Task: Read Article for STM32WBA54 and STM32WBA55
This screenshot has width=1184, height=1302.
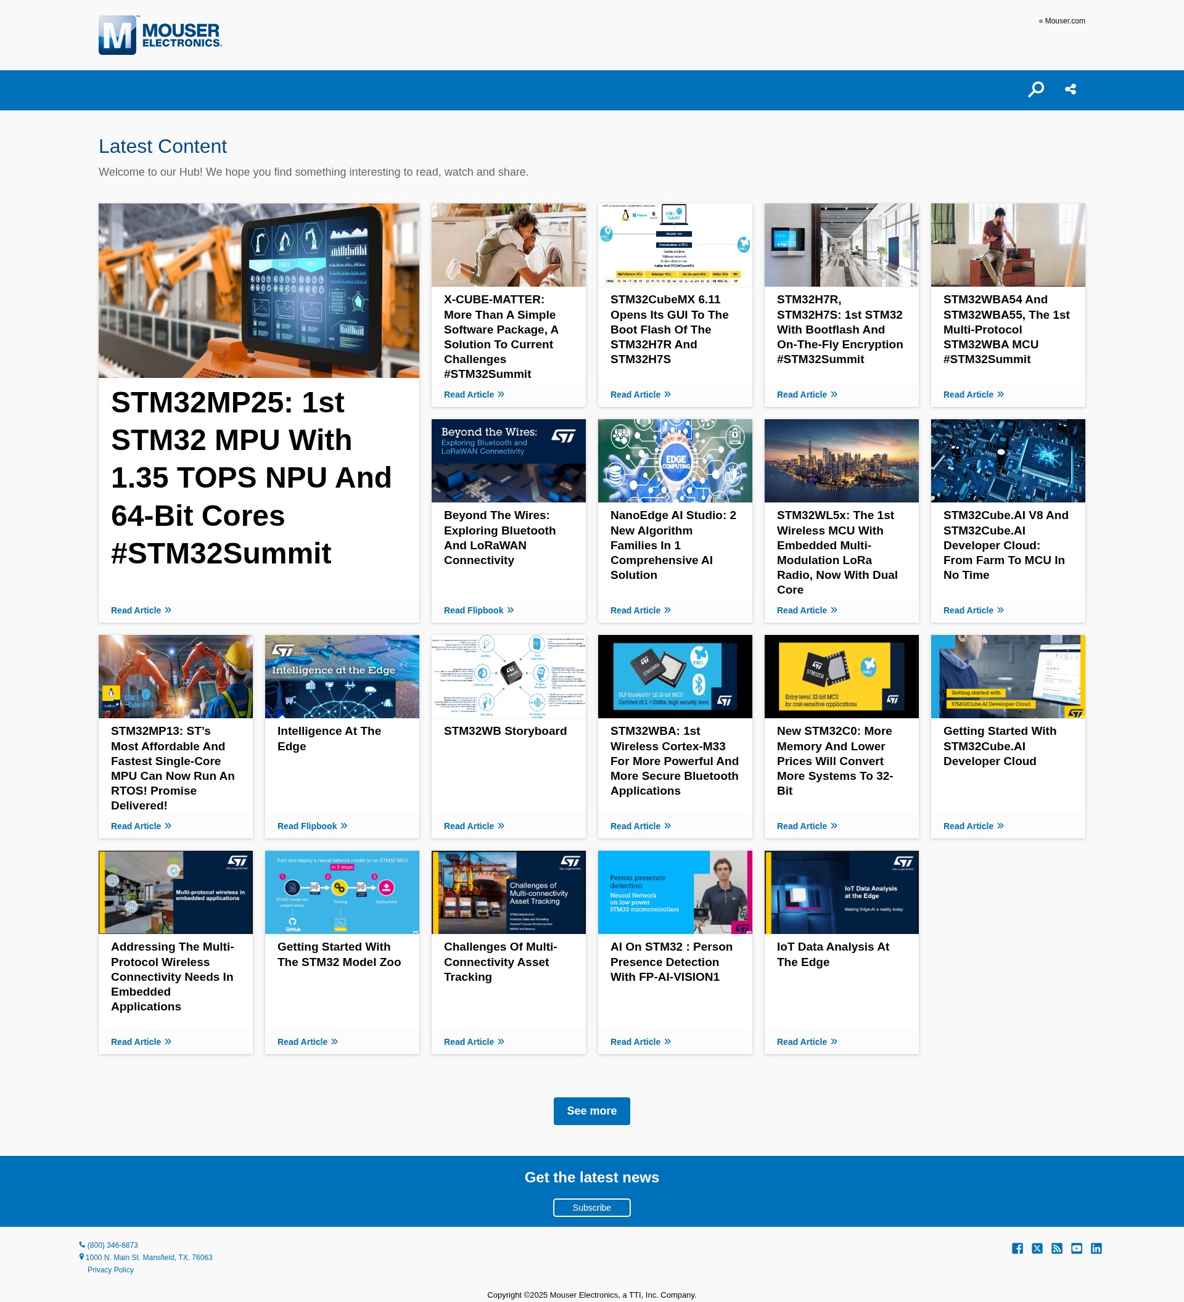Action: pos(974,395)
